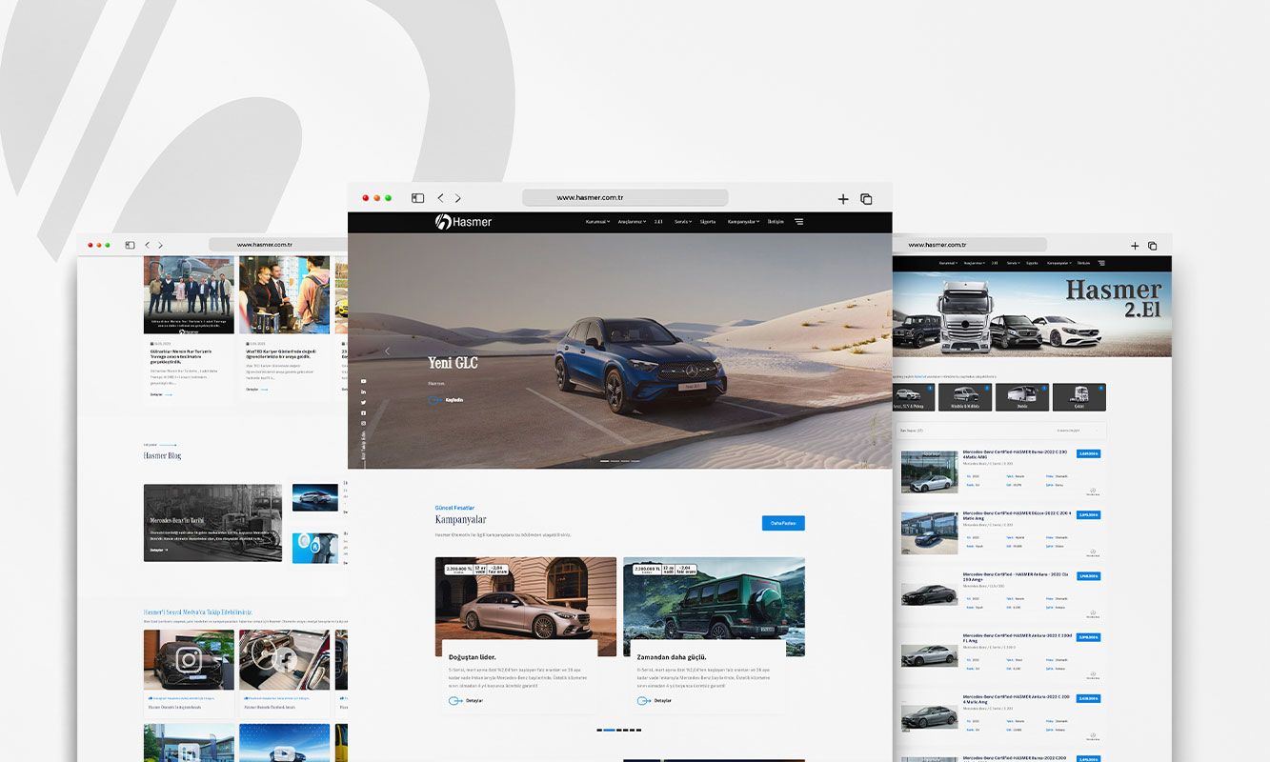Image resolution: width=1270 pixels, height=762 pixels.
Task: Open Detaylar on the Mercedes-Benz'in Tarihi blog card
Action: [158, 550]
